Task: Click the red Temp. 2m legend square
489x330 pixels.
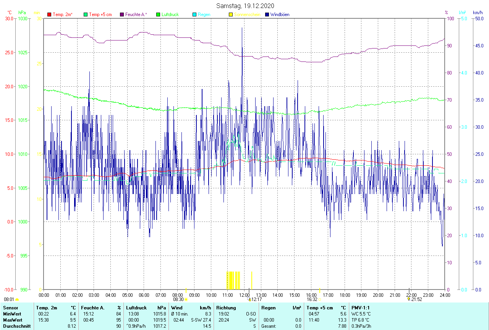Action: pos(49,15)
